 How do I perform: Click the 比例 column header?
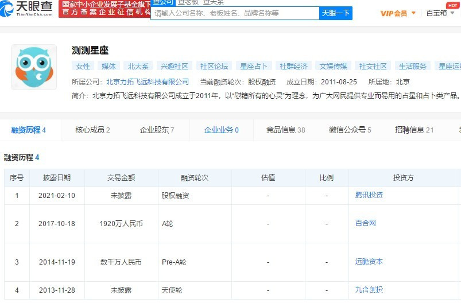tap(327, 177)
